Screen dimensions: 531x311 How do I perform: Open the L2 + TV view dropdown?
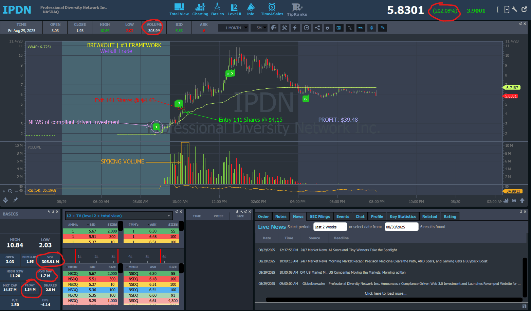coord(119,216)
